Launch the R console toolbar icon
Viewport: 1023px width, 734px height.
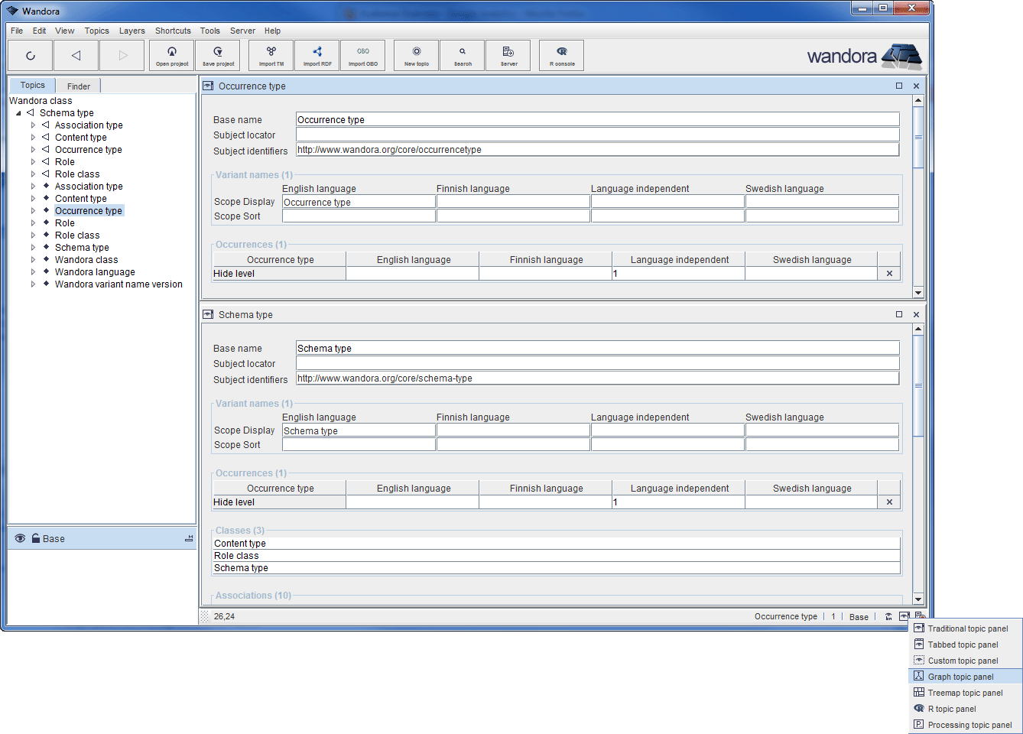tap(560, 55)
